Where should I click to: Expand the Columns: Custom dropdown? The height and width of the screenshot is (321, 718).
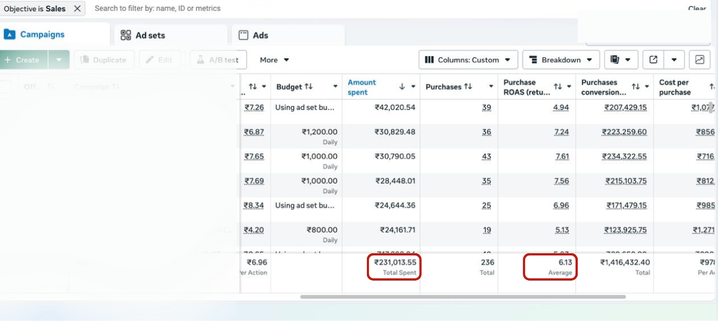[x=468, y=60]
